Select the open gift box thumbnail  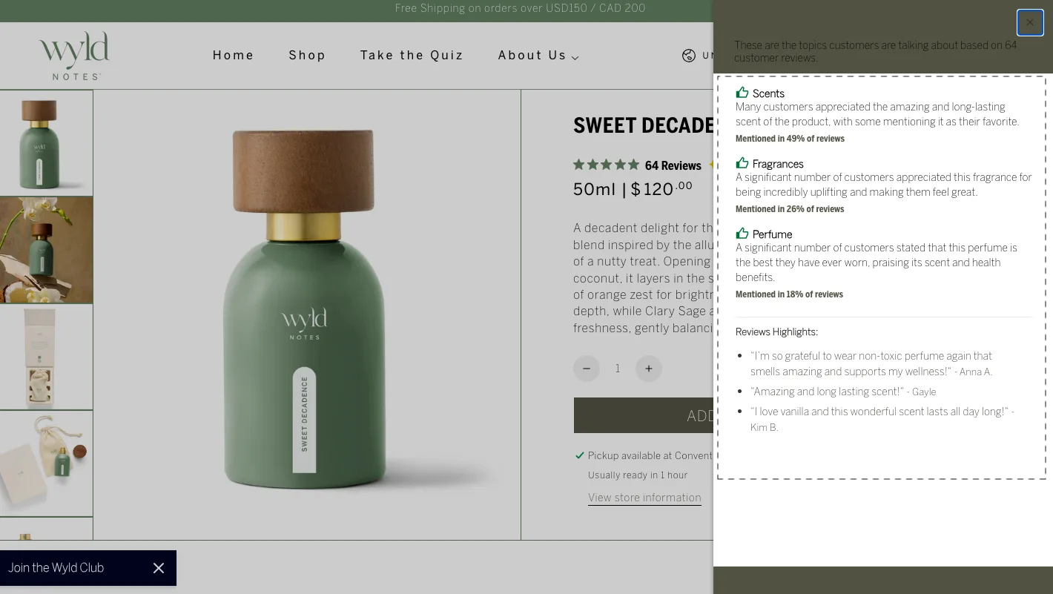[46, 357]
